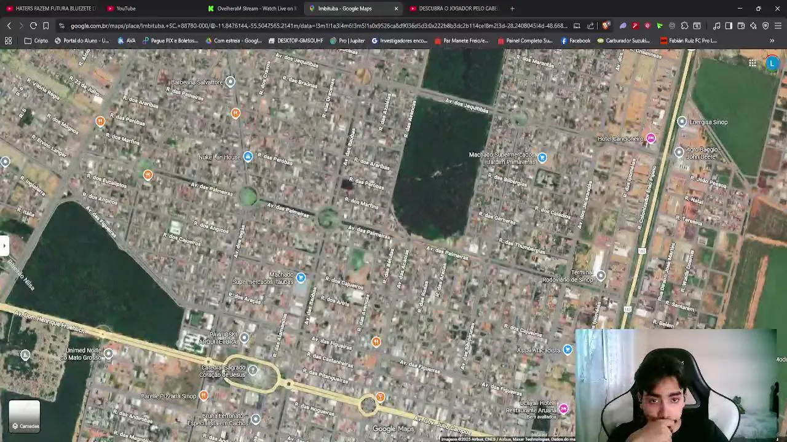Select orange restaurant pin near R. dos Eucaliptos
Image resolution: width=787 pixels, height=442 pixels.
click(148, 175)
